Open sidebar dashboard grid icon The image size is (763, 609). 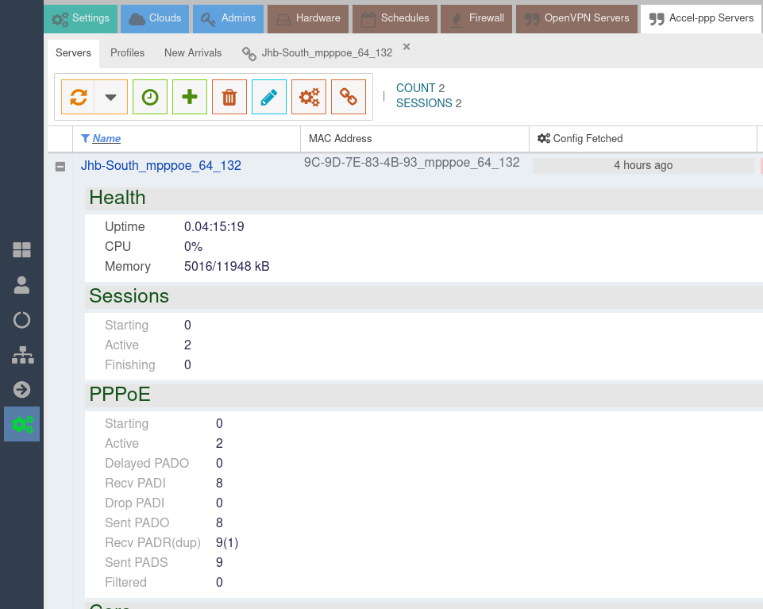coord(21,250)
